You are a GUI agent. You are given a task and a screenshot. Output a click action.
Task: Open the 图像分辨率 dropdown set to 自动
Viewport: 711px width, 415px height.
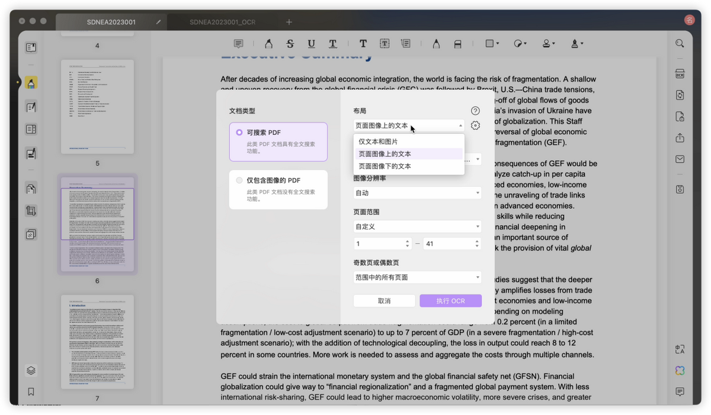tap(417, 193)
